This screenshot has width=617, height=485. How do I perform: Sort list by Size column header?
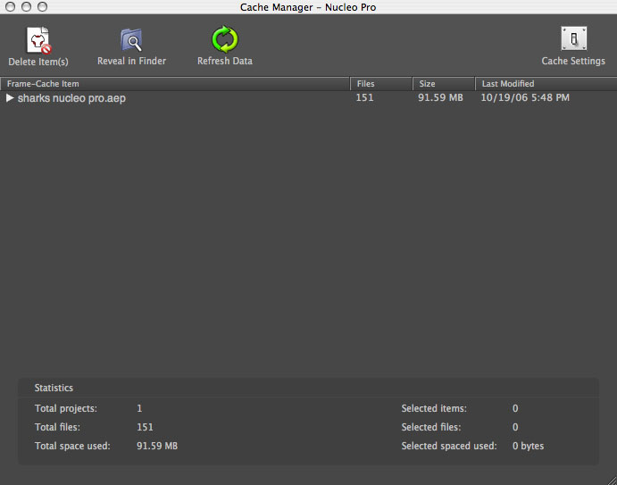coord(444,84)
